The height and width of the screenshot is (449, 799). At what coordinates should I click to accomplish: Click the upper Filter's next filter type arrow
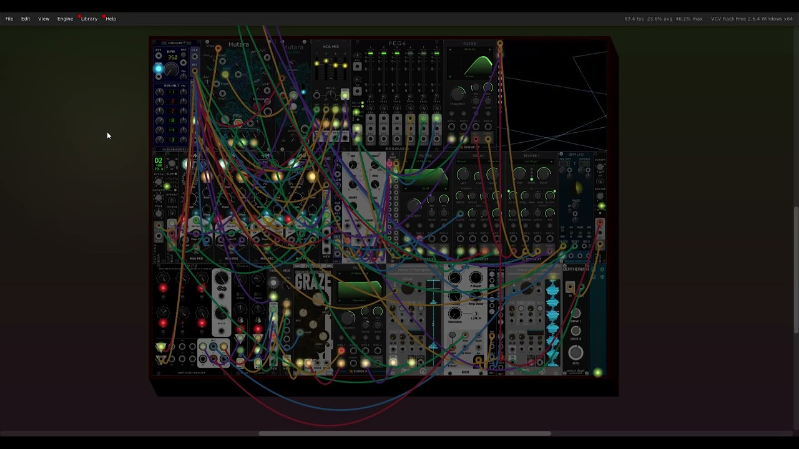click(x=490, y=49)
